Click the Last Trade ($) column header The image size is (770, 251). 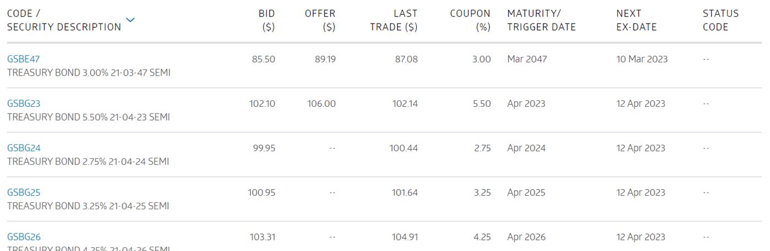point(394,20)
